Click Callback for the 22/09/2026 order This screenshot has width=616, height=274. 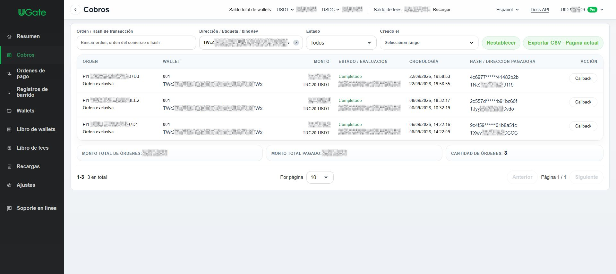[x=583, y=78]
